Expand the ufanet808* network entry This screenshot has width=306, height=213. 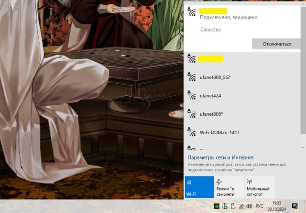click(215, 114)
